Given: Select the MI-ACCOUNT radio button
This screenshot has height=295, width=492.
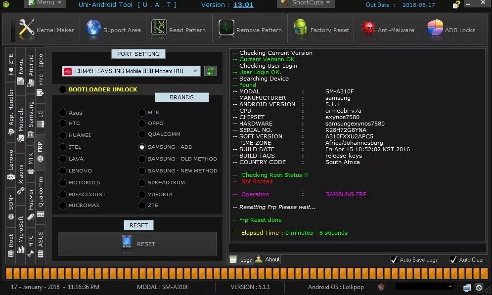Looking at the screenshot, I should tap(63, 194).
